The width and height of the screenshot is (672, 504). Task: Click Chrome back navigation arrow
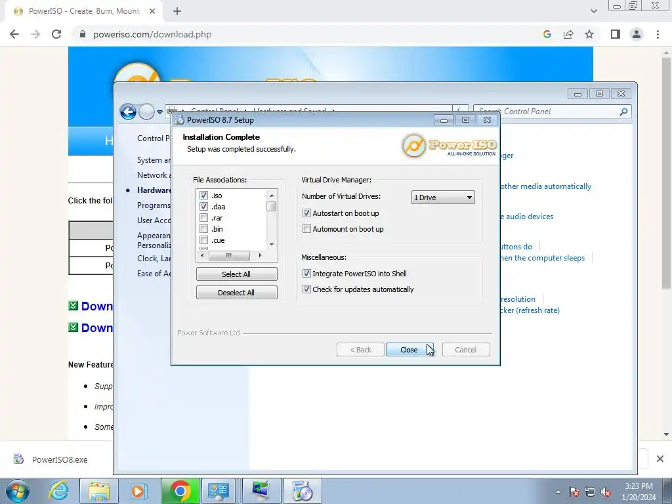[x=14, y=34]
